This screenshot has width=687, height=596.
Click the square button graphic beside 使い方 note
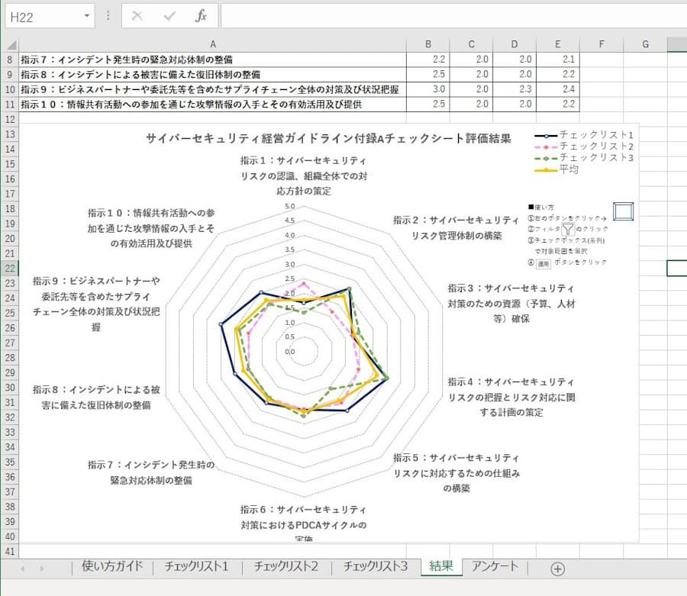point(623,212)
